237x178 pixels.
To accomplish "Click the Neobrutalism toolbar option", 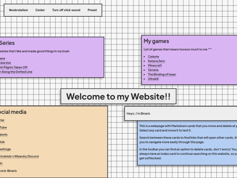I will 18,10.
